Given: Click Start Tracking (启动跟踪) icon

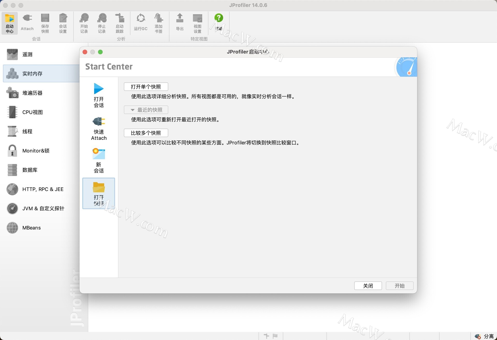Looking at the screenshot, I should 120,23.
